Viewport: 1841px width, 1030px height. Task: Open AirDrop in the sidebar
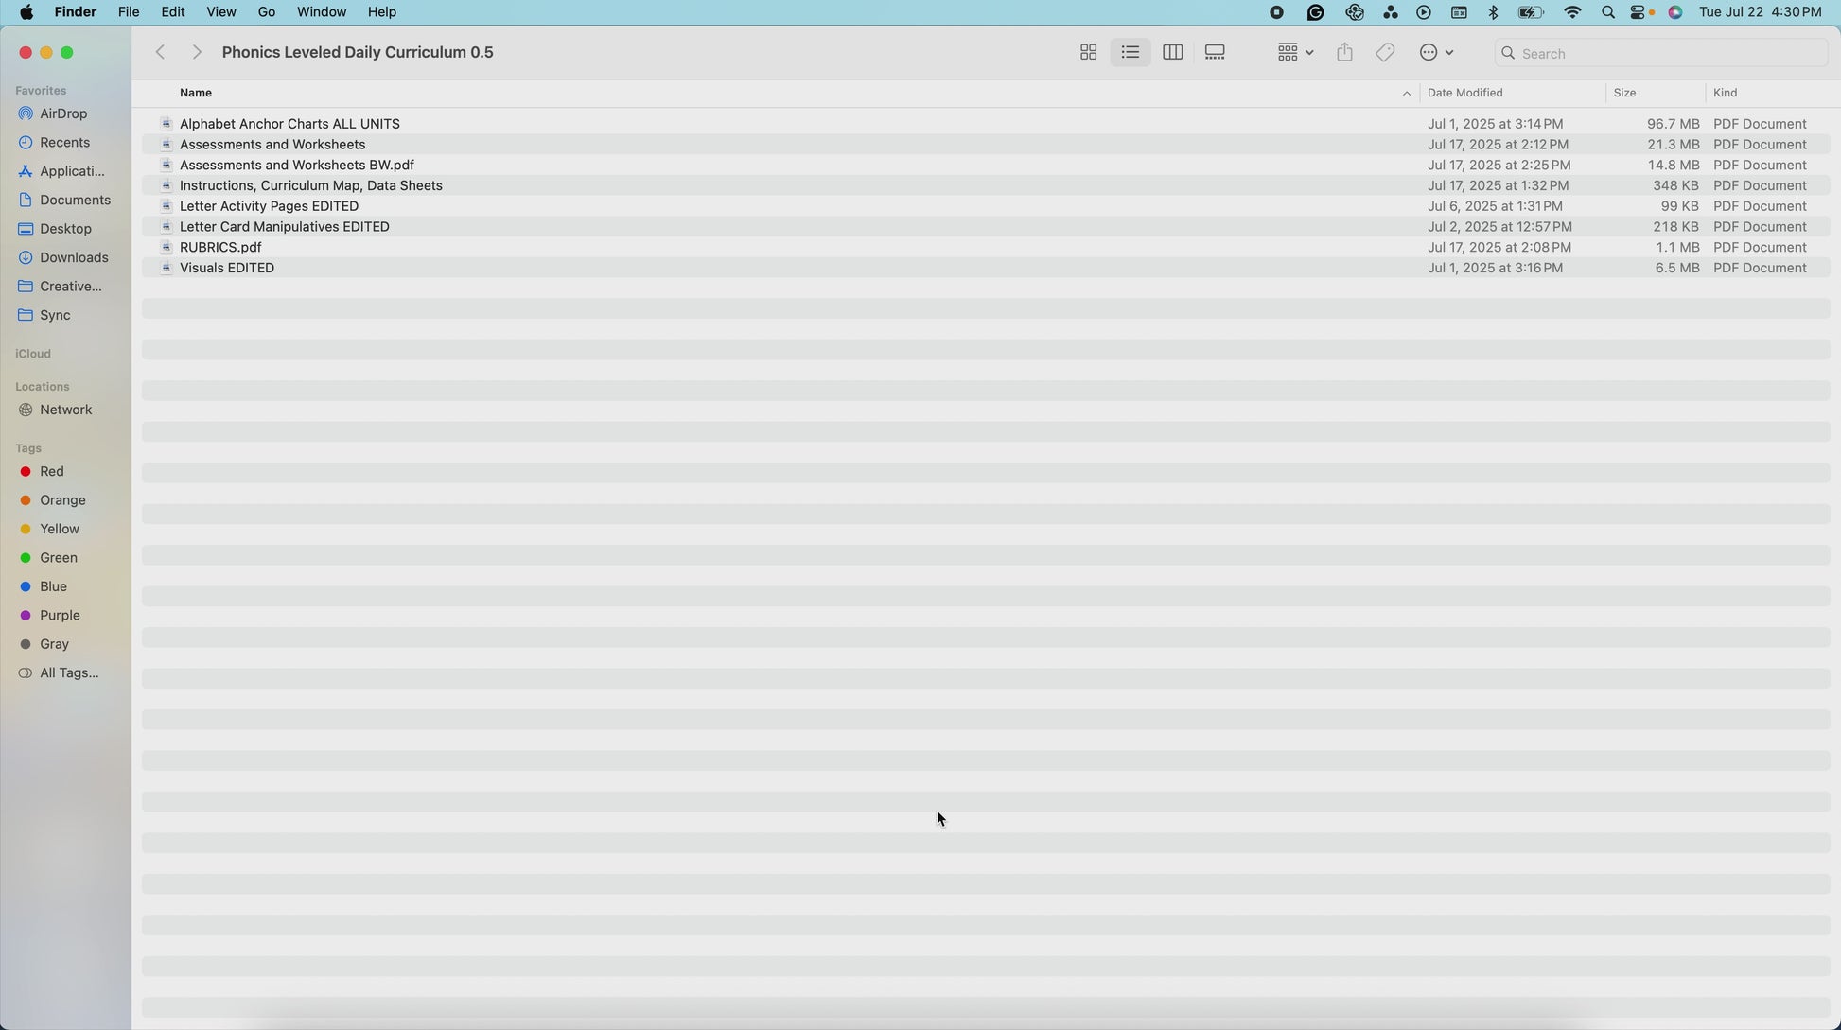click(63, 113)
